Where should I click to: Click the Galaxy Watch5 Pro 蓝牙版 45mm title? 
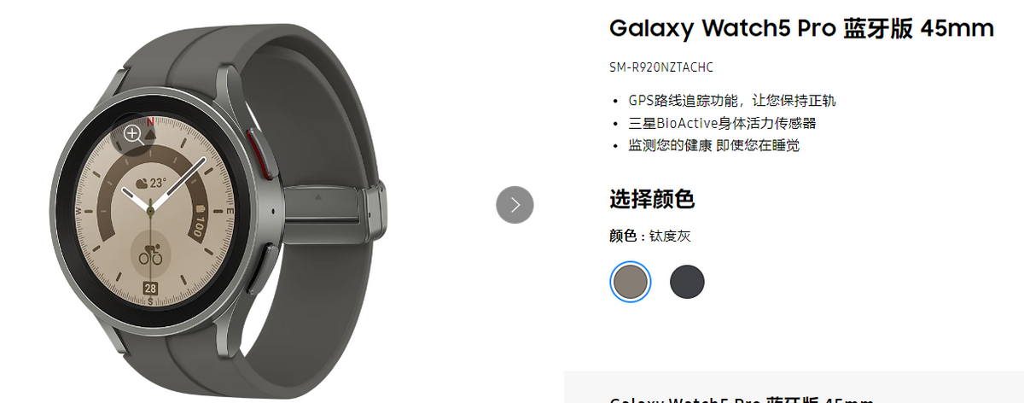[801, 27]
